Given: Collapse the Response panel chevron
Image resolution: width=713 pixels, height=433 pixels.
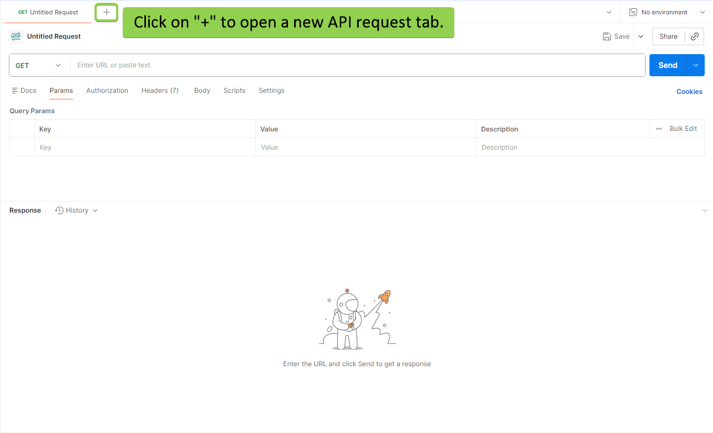Looking at the screenshot, I should (x=704, y=210).
